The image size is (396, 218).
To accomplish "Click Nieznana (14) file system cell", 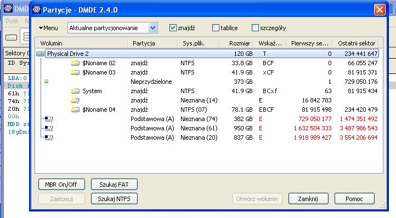I will pos(199,100).
